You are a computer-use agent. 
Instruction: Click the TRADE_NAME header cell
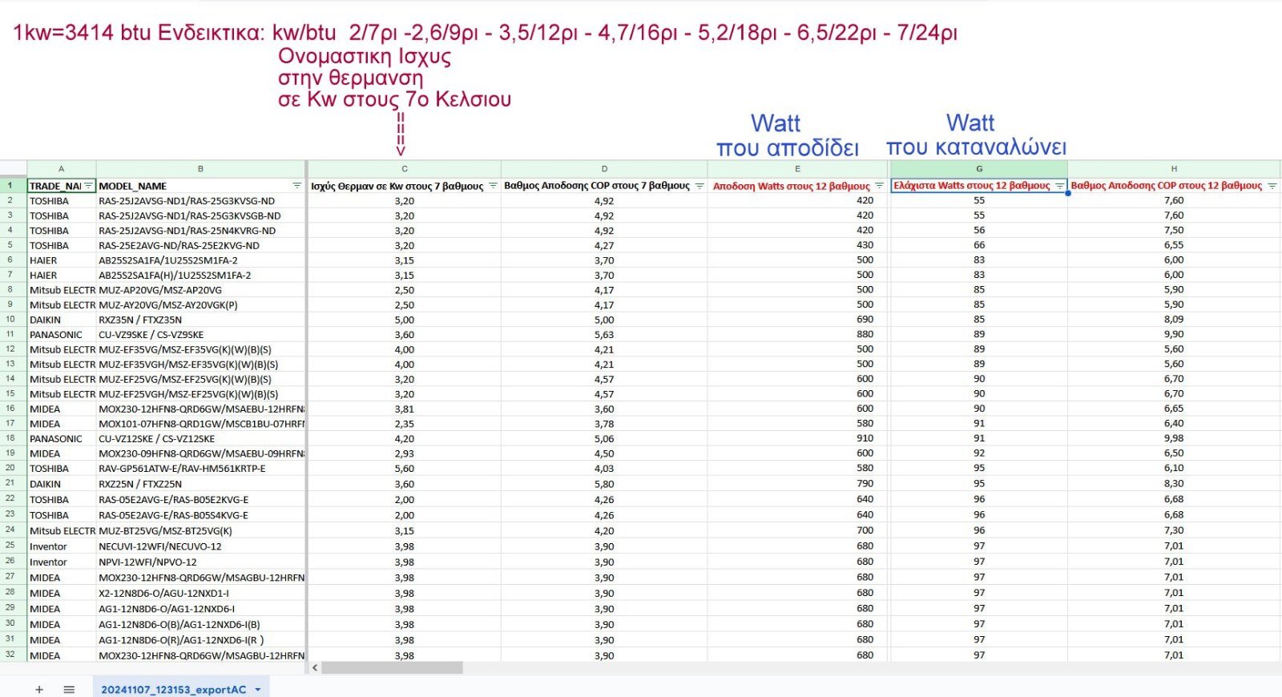coord(62,186)
